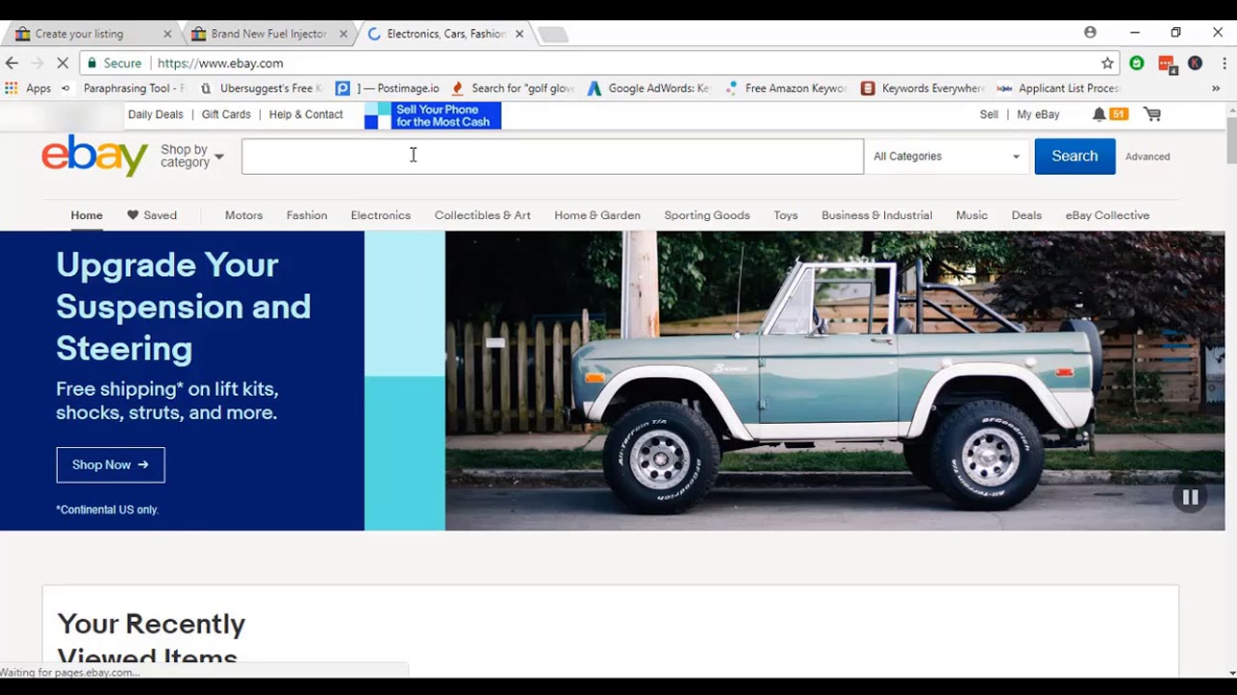Open the All Categories dropdown

(x=946, y=156)
